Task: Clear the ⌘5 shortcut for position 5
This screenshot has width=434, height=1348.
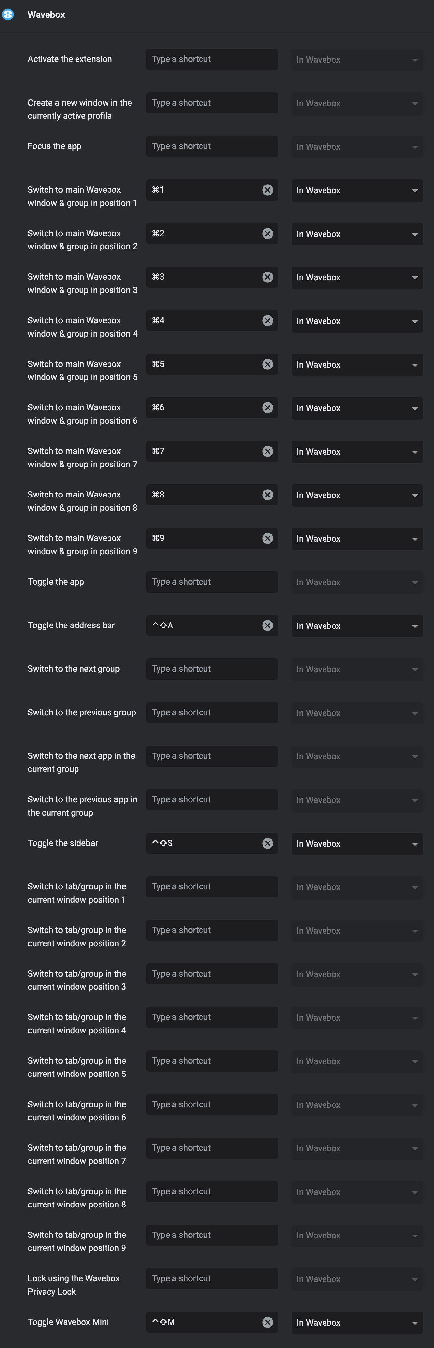Action: [x=268, y=364]
